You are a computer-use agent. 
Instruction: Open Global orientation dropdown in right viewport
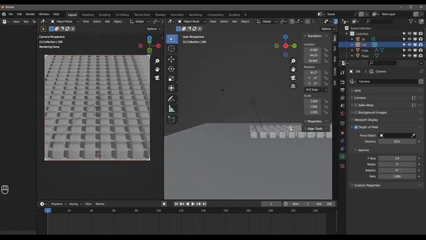click(267, 21)
